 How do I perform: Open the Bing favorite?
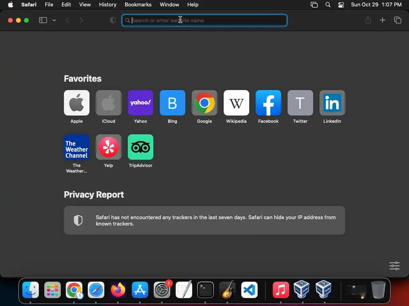(x=173, y=103)
